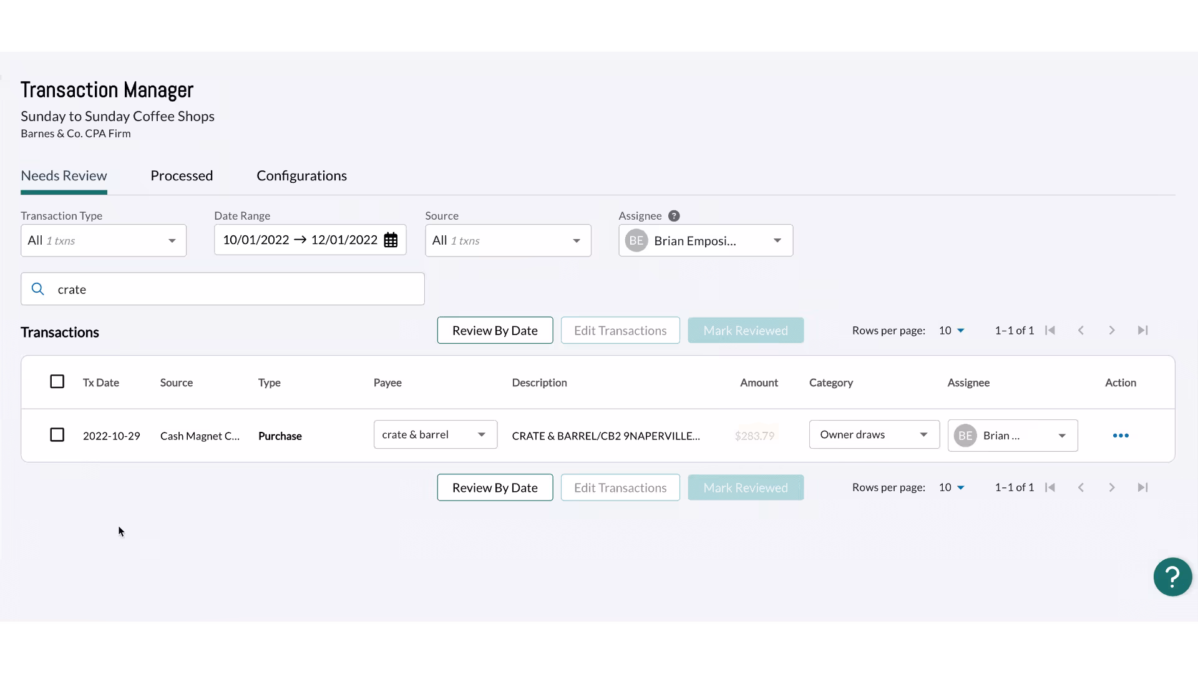The image size is (1198, 674).
Task: Click the top Review By Date button
Action: coord(495,330)
